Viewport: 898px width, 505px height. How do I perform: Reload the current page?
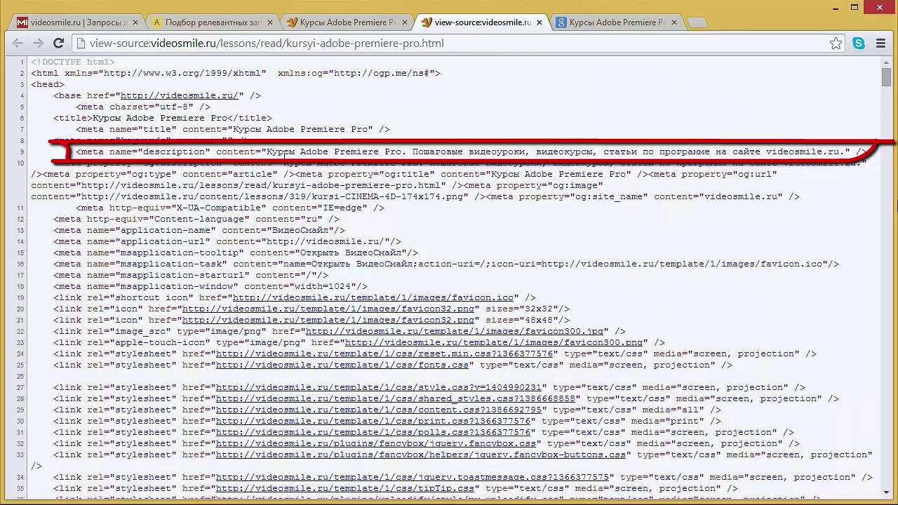pos(59,43)
